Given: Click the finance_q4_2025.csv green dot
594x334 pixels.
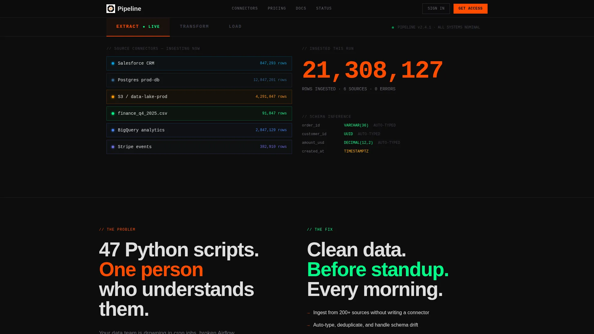Looking at the screenshot, I should (113, 113).
